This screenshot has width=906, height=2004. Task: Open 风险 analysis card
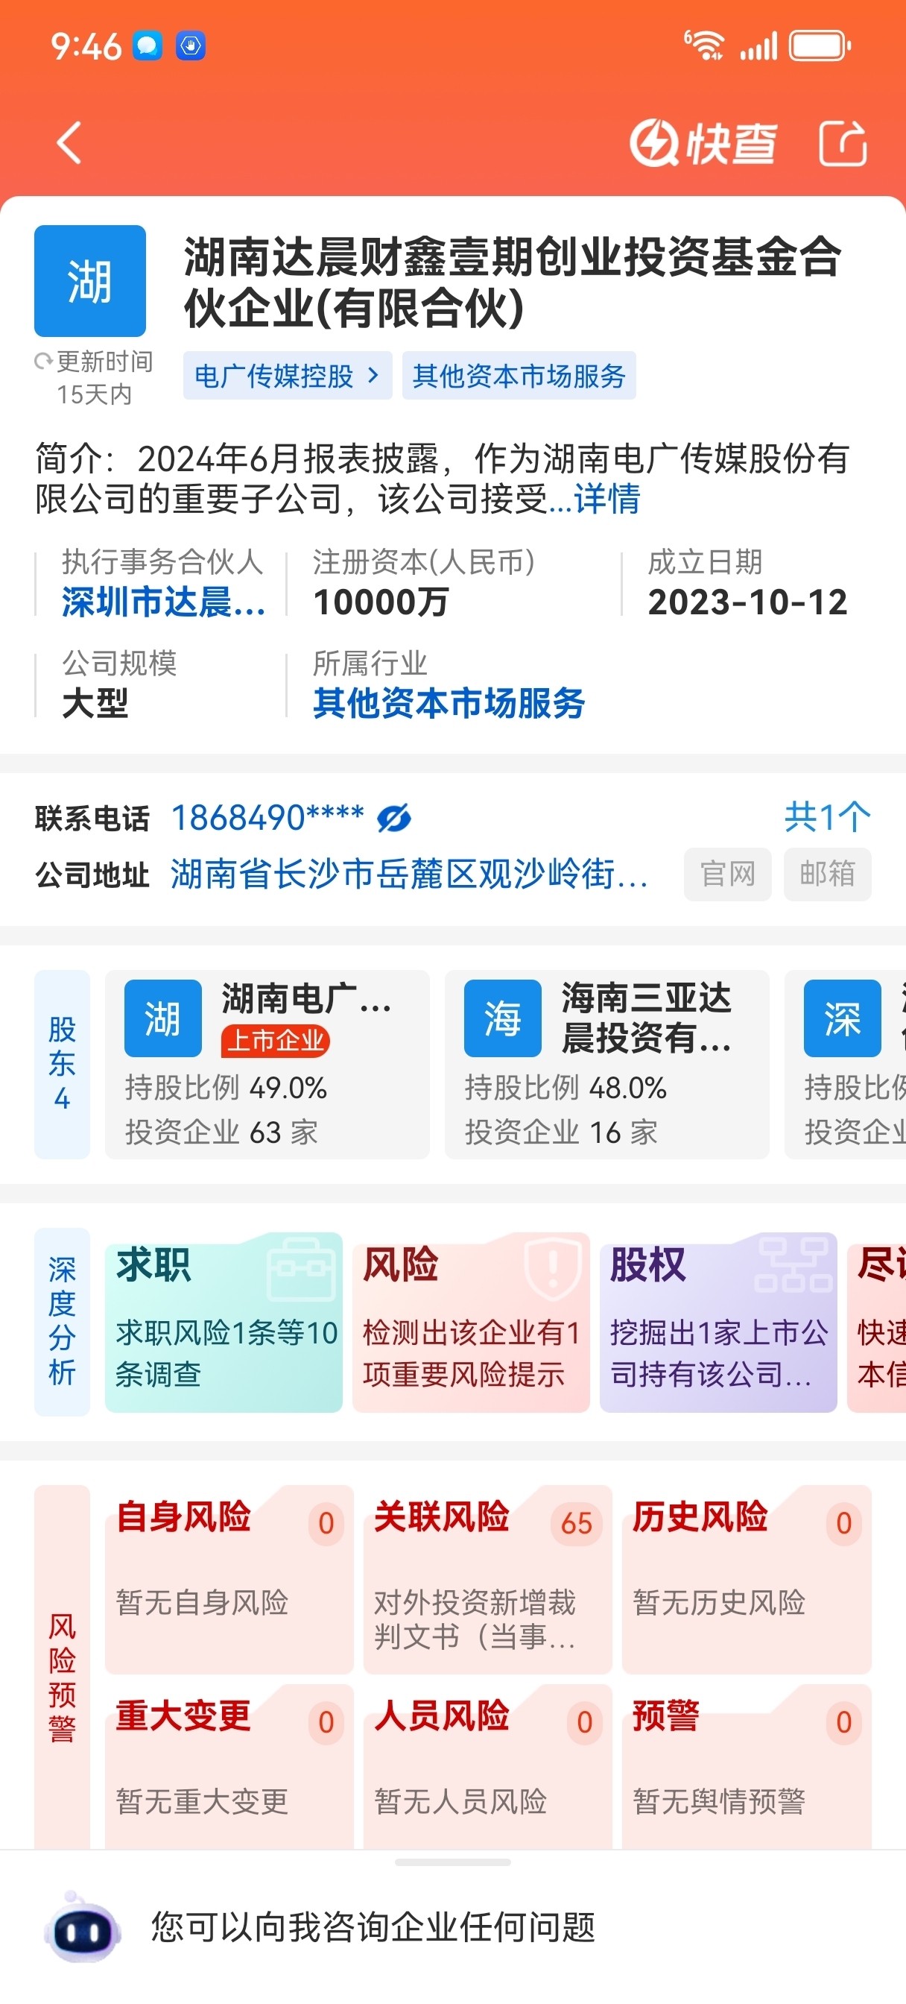[x=472, y=1322]
